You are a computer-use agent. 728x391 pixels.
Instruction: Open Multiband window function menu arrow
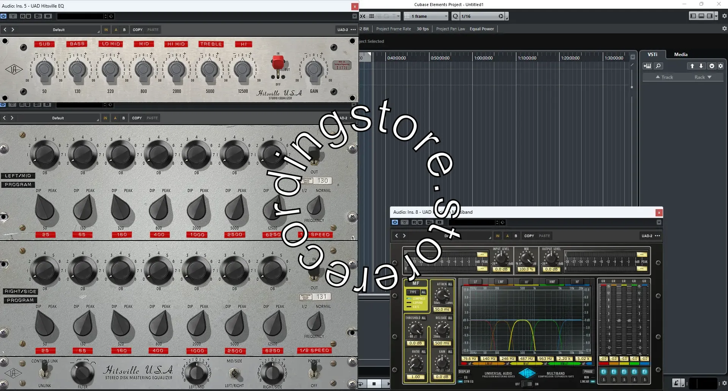tap(659, 222)
